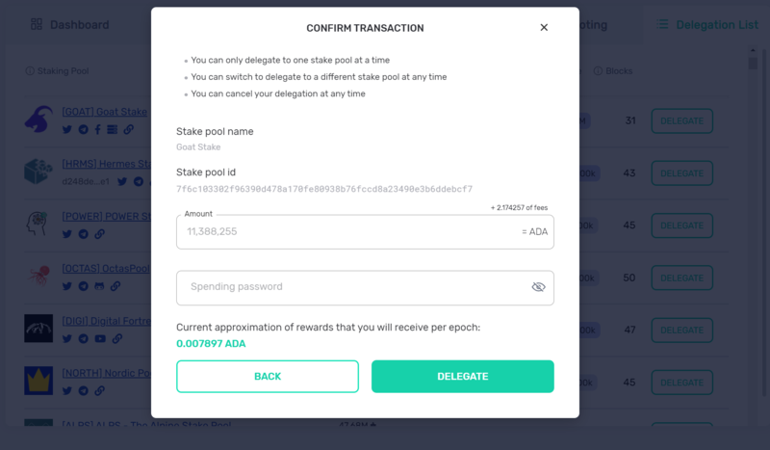Click the Blocks column info icon

tap(598, 70)
